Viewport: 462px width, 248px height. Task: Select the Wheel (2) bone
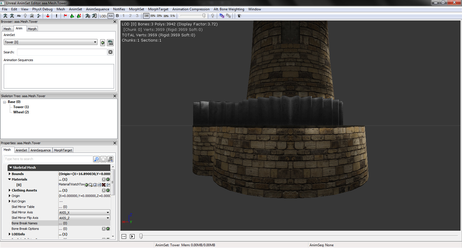(21, 112)
